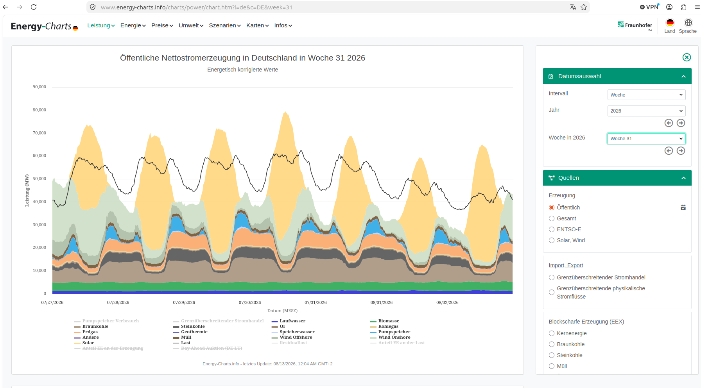Open the Preise menu
This screenshot has height=388, width=701.
(162, 25)
